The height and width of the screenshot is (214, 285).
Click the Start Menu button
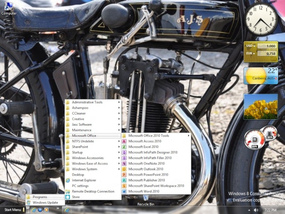(12, 210)
